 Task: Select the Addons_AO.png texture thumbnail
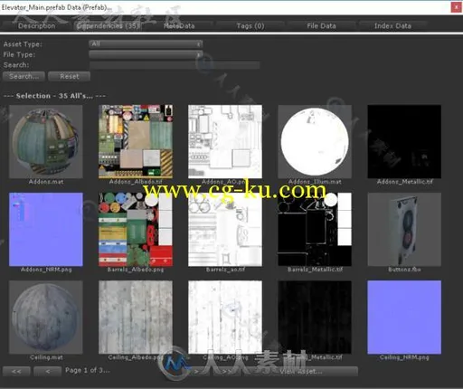pyautogui.click(x=225, y=141)
